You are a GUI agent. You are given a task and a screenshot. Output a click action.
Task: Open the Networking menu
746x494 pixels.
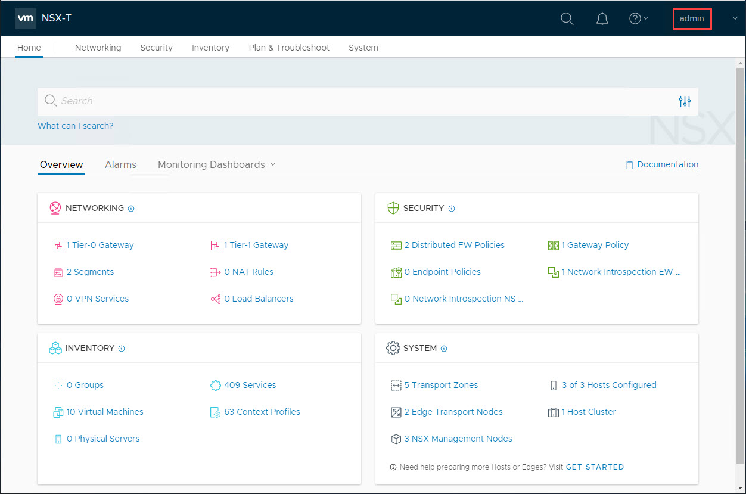coord(98,48)
